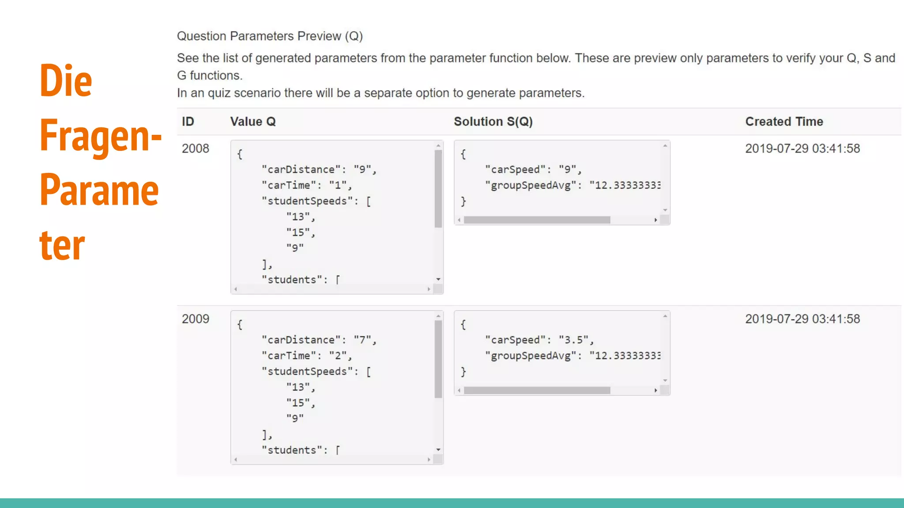Click scroll-right arrow in row 2009 Solution box
Image resolution: width=904 pixels, height=508 pixels.
(656, 390)
